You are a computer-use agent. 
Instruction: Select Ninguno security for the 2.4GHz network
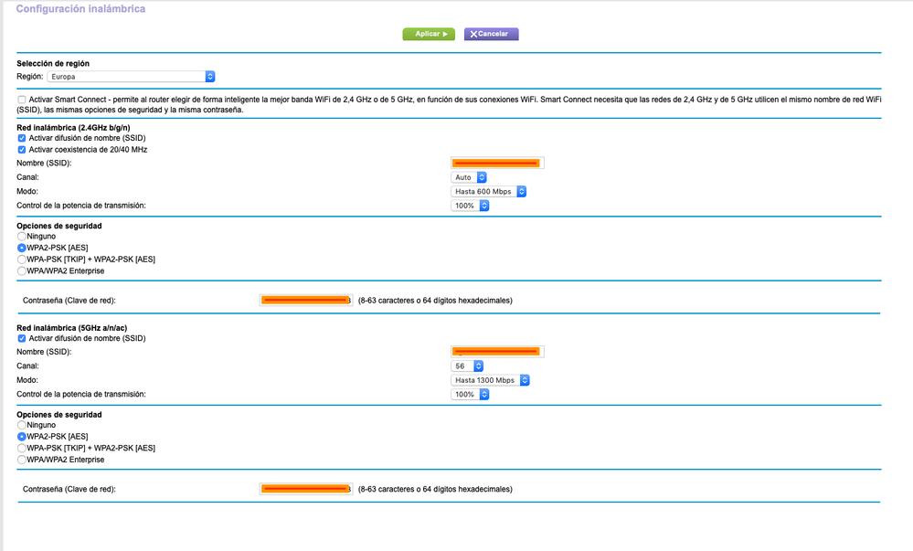(x=22, y=237)
